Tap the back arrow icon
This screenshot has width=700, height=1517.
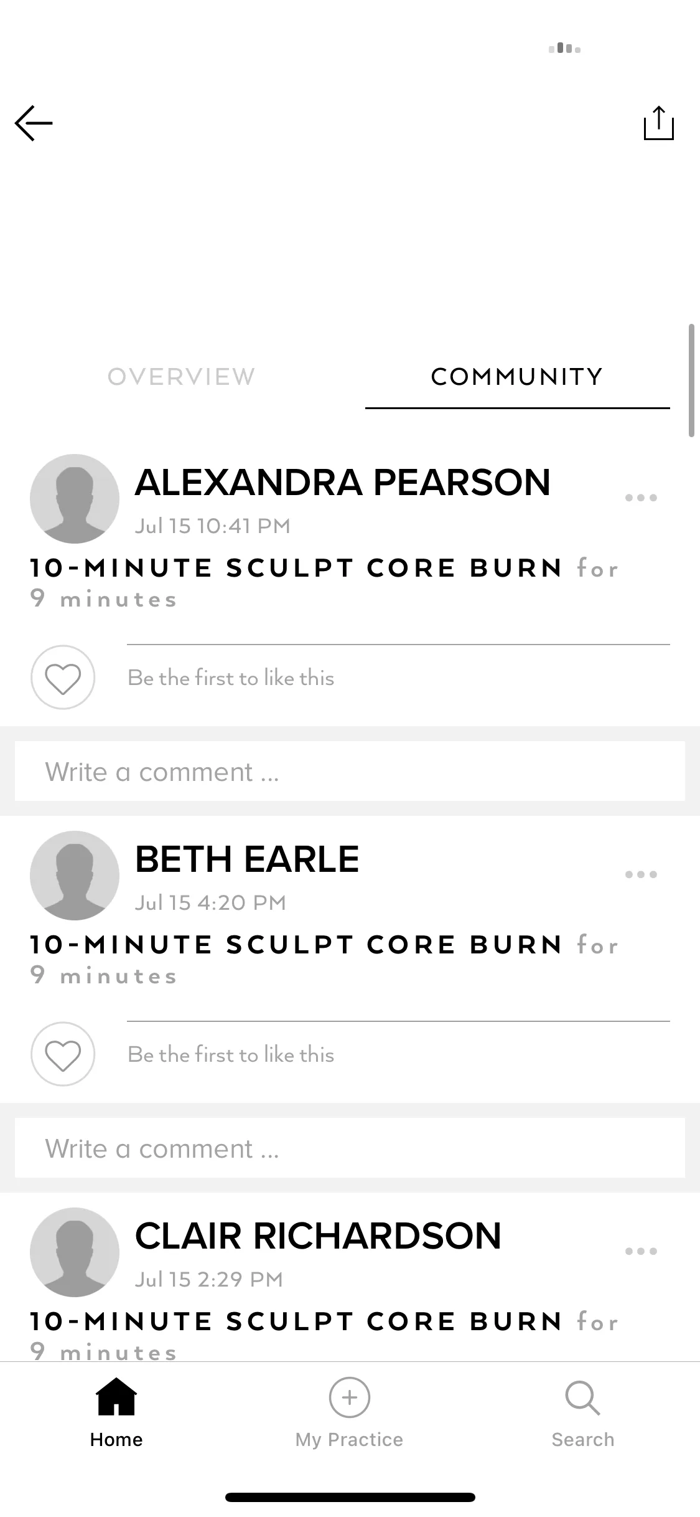click(x=34, y=123)
